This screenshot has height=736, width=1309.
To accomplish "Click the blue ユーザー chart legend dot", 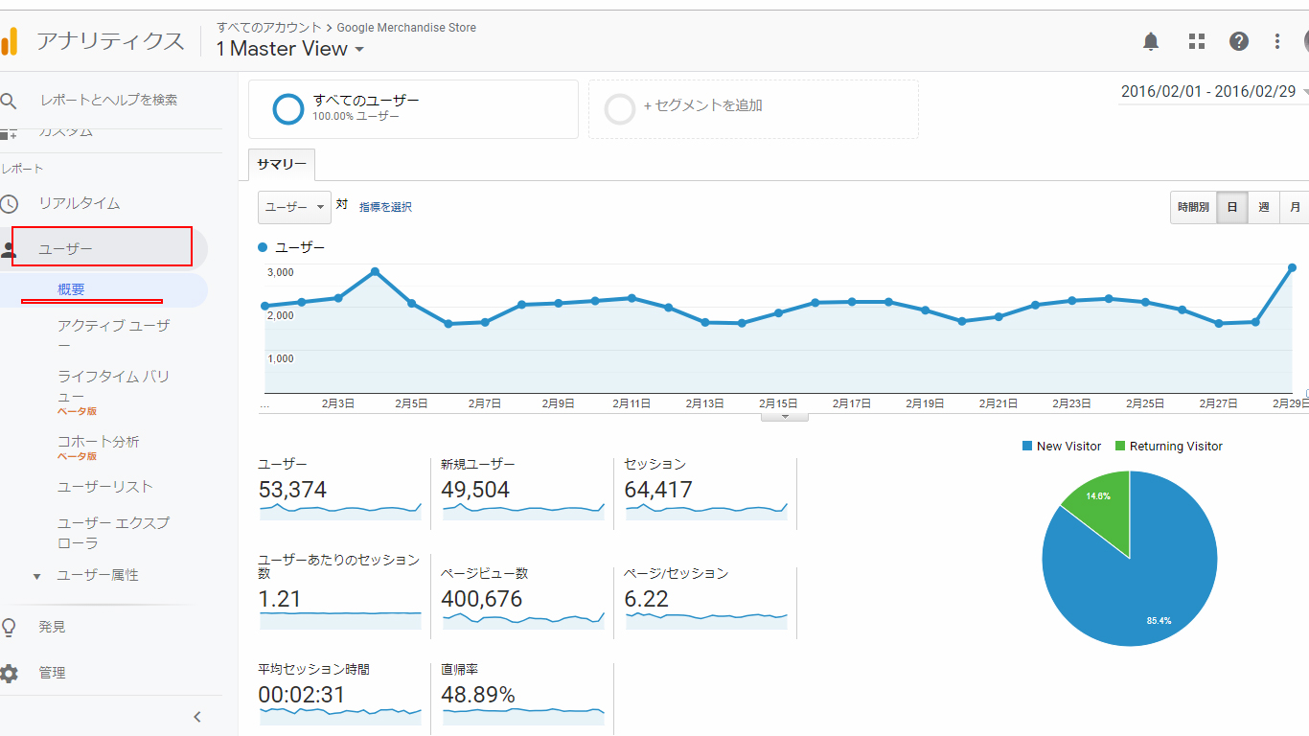I will click(x=263, y=247).
